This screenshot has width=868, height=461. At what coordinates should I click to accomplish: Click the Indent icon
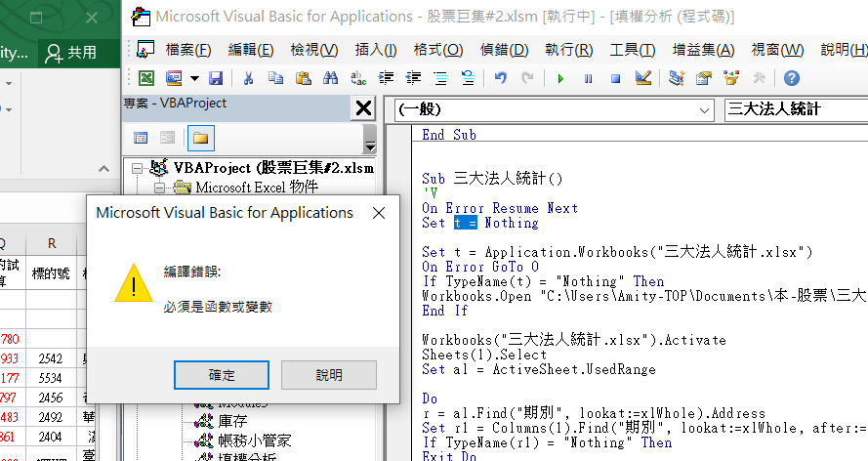386,78
